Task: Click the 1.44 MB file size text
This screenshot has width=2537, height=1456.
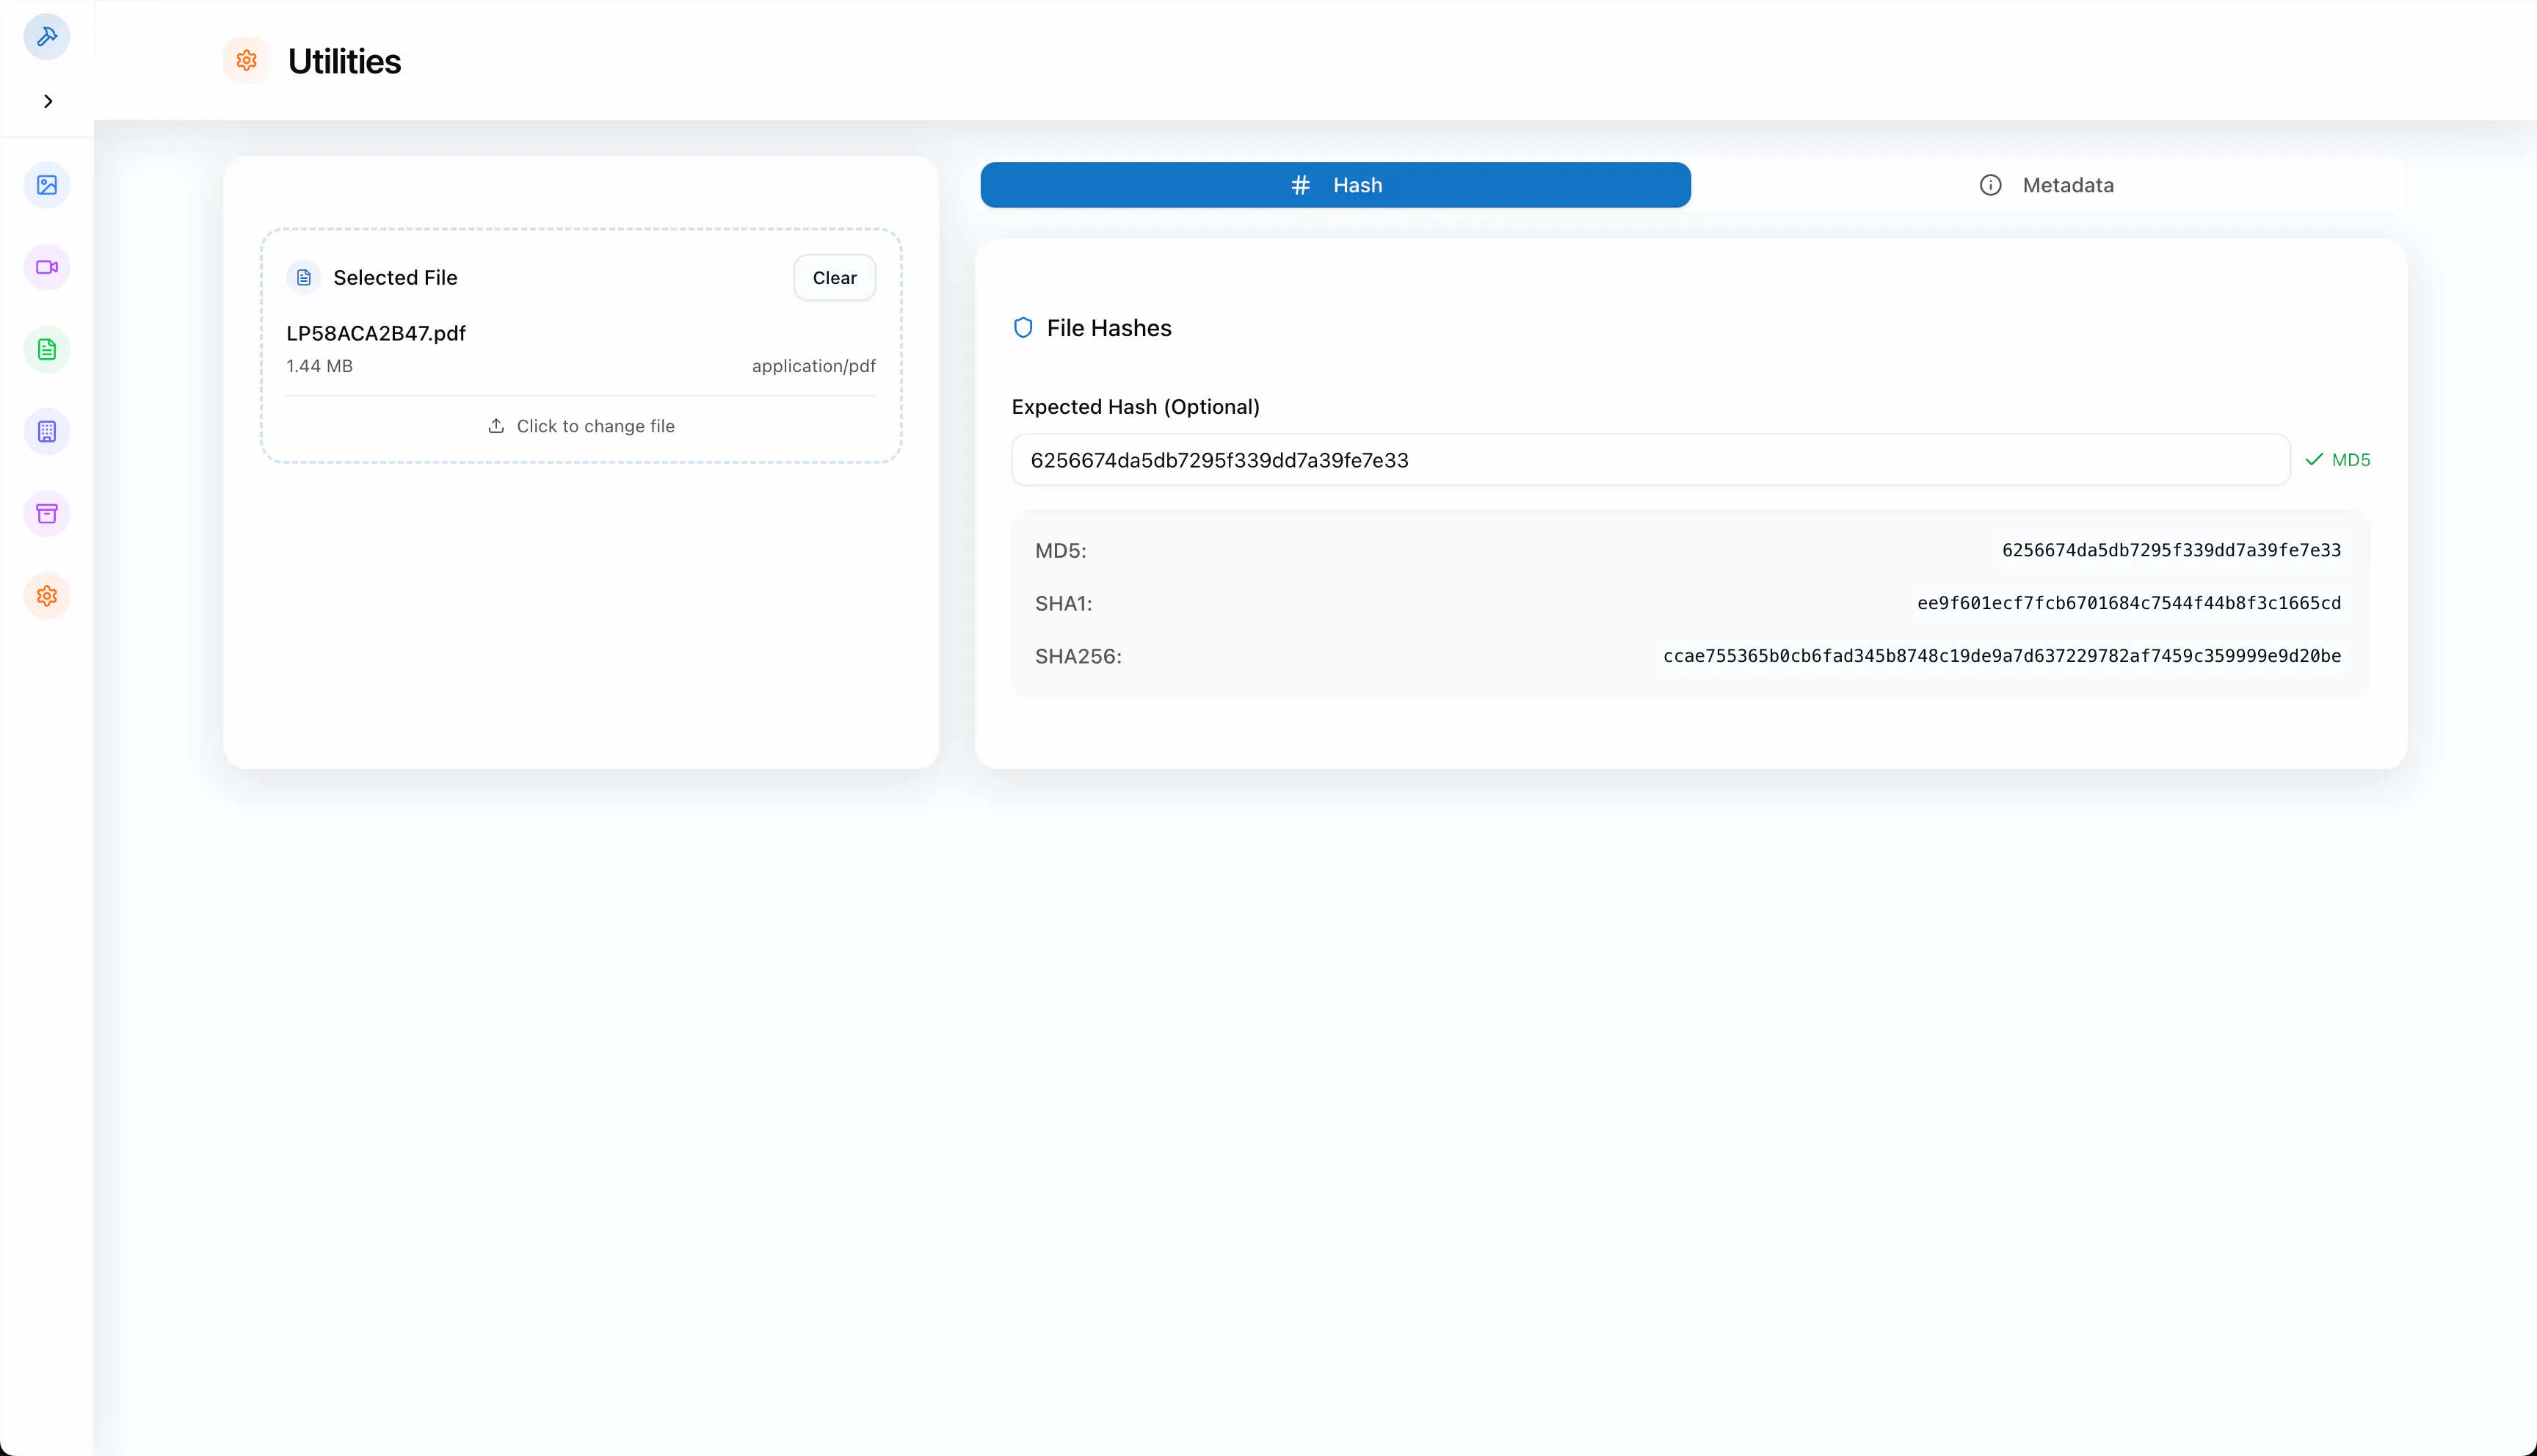Action: tap(319, 366)
